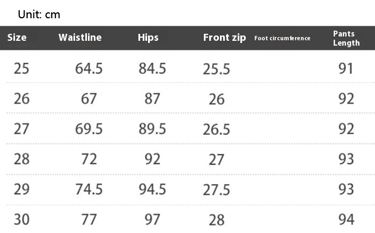Viewport: 375px width, 233px height.
Task: Select the 94 pants length value
Action: pyautogui.click(x=346, y=220)
